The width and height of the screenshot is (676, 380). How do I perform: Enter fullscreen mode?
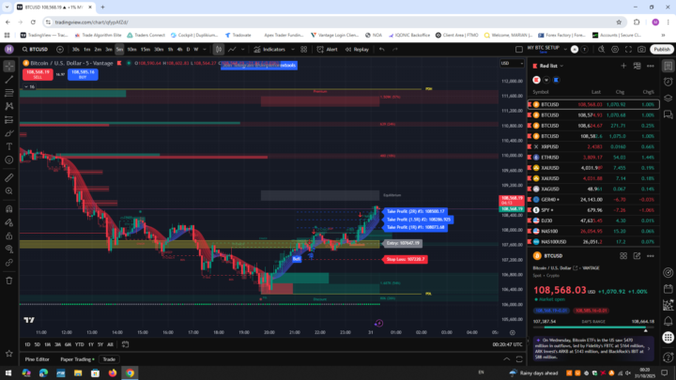coord(628,50)
